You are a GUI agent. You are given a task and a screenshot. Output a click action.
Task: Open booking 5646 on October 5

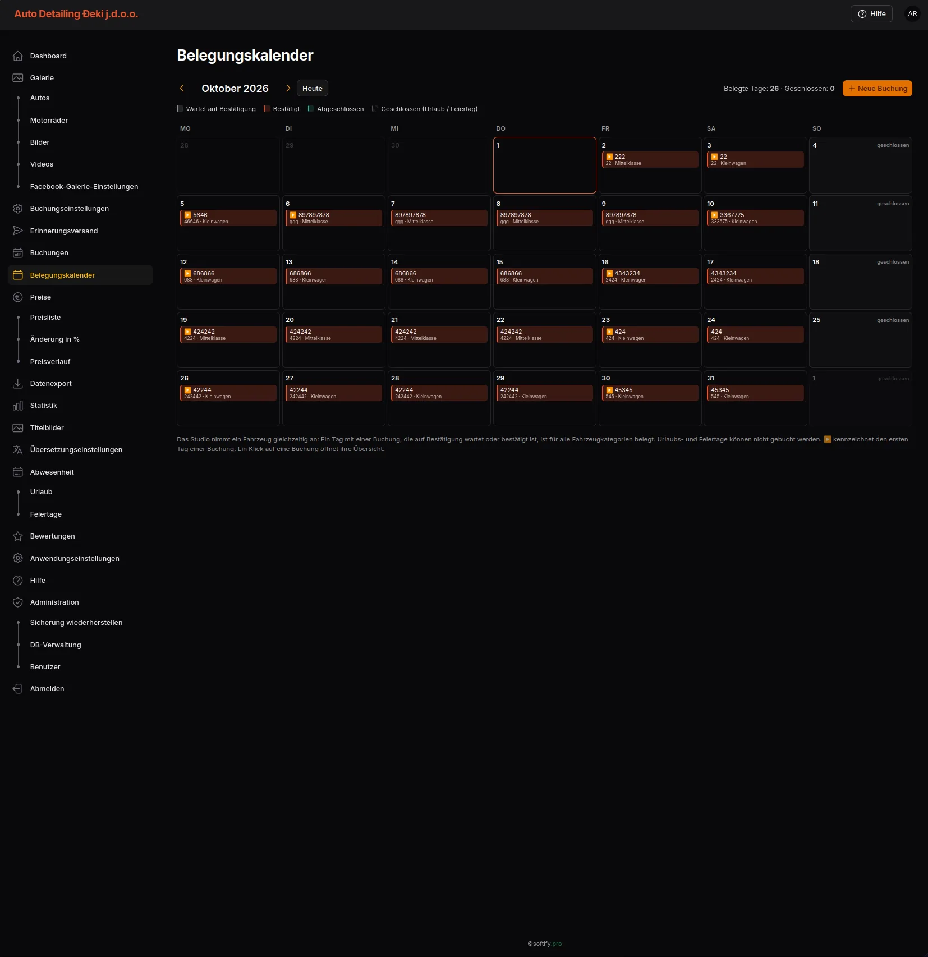228,218
